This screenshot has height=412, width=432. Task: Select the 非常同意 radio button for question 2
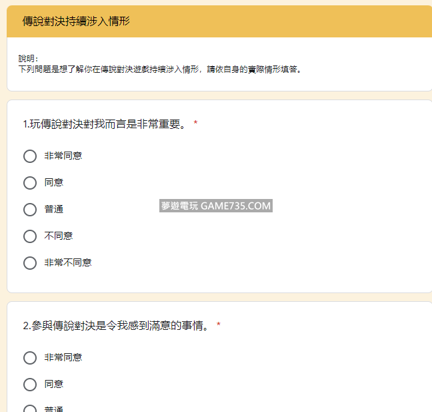(30, 358)
